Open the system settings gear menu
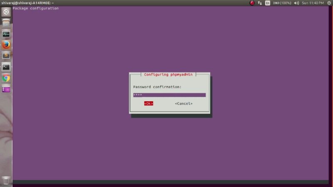The image size is (333, 187). [x=329, y=3]
